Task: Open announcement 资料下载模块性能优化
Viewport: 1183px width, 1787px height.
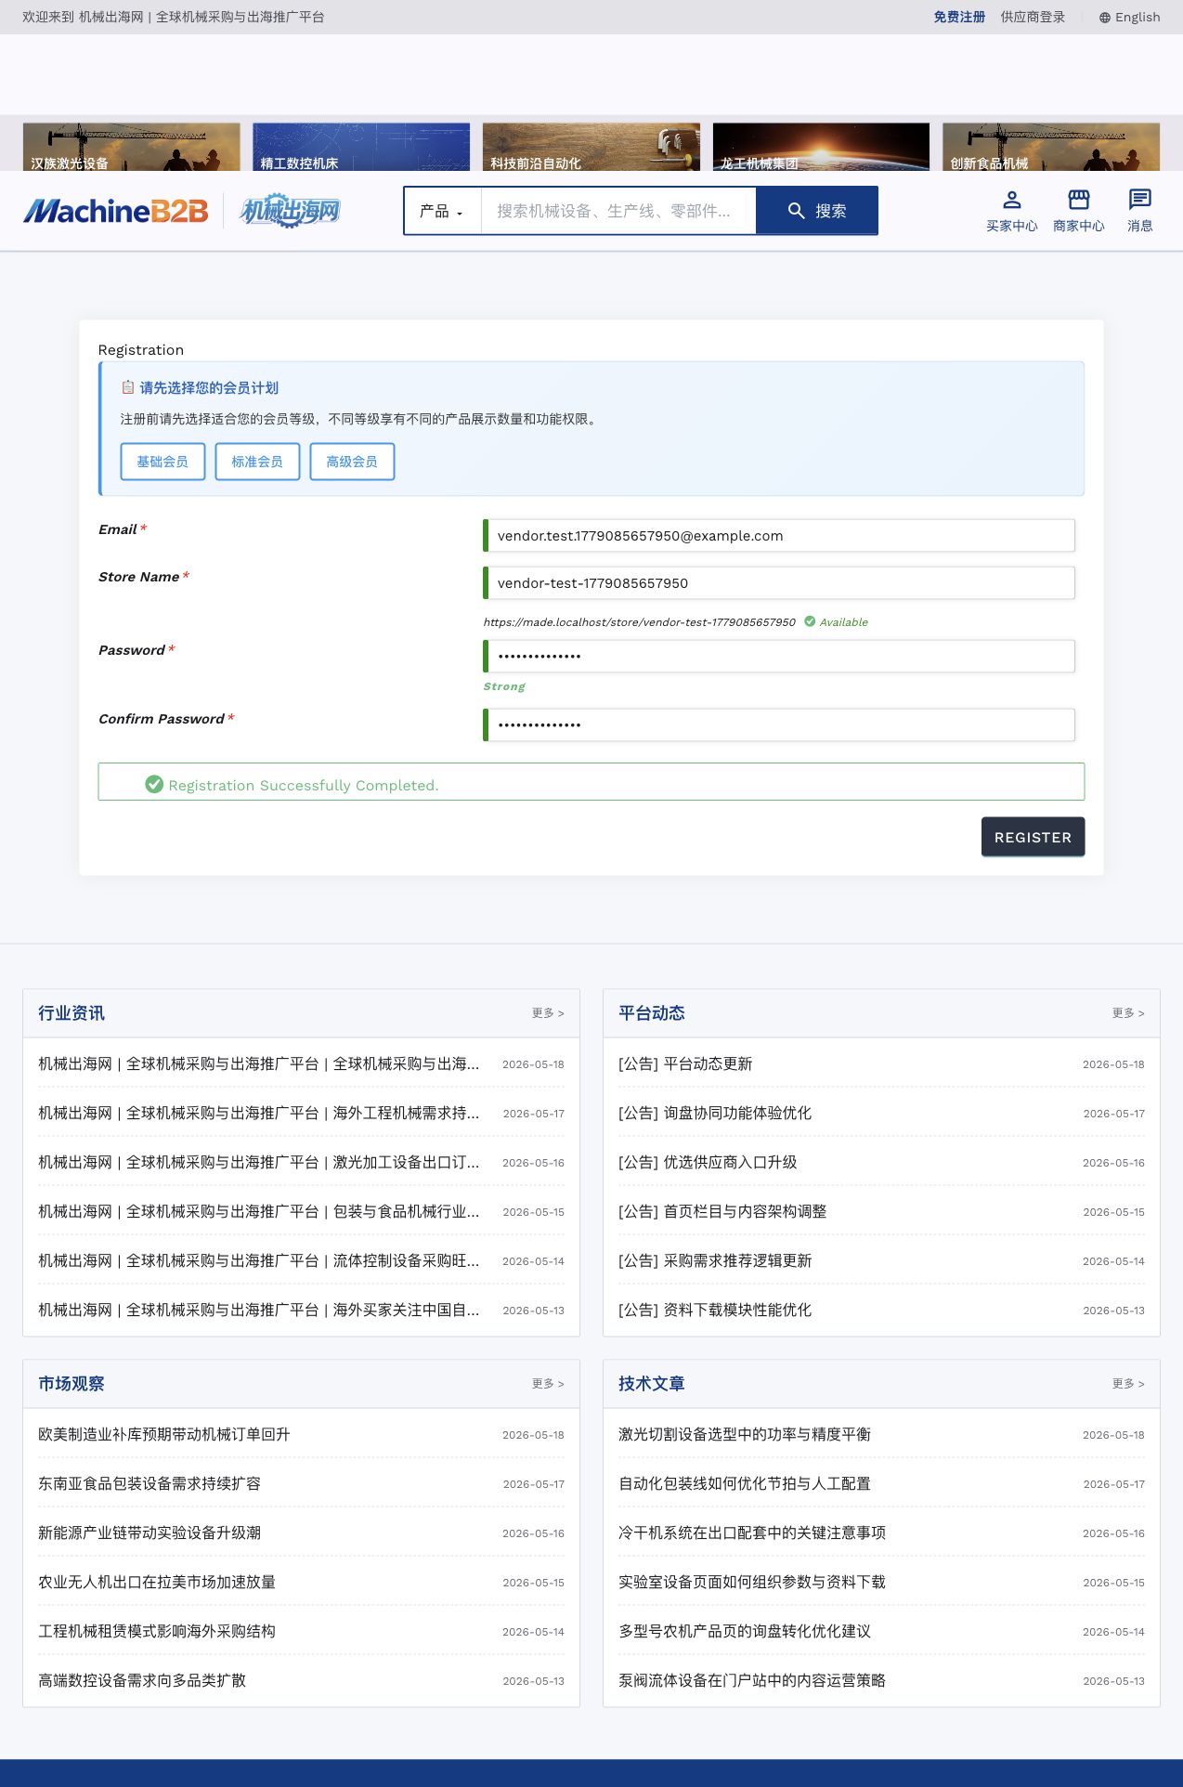Action: [x=715, y=1310]
